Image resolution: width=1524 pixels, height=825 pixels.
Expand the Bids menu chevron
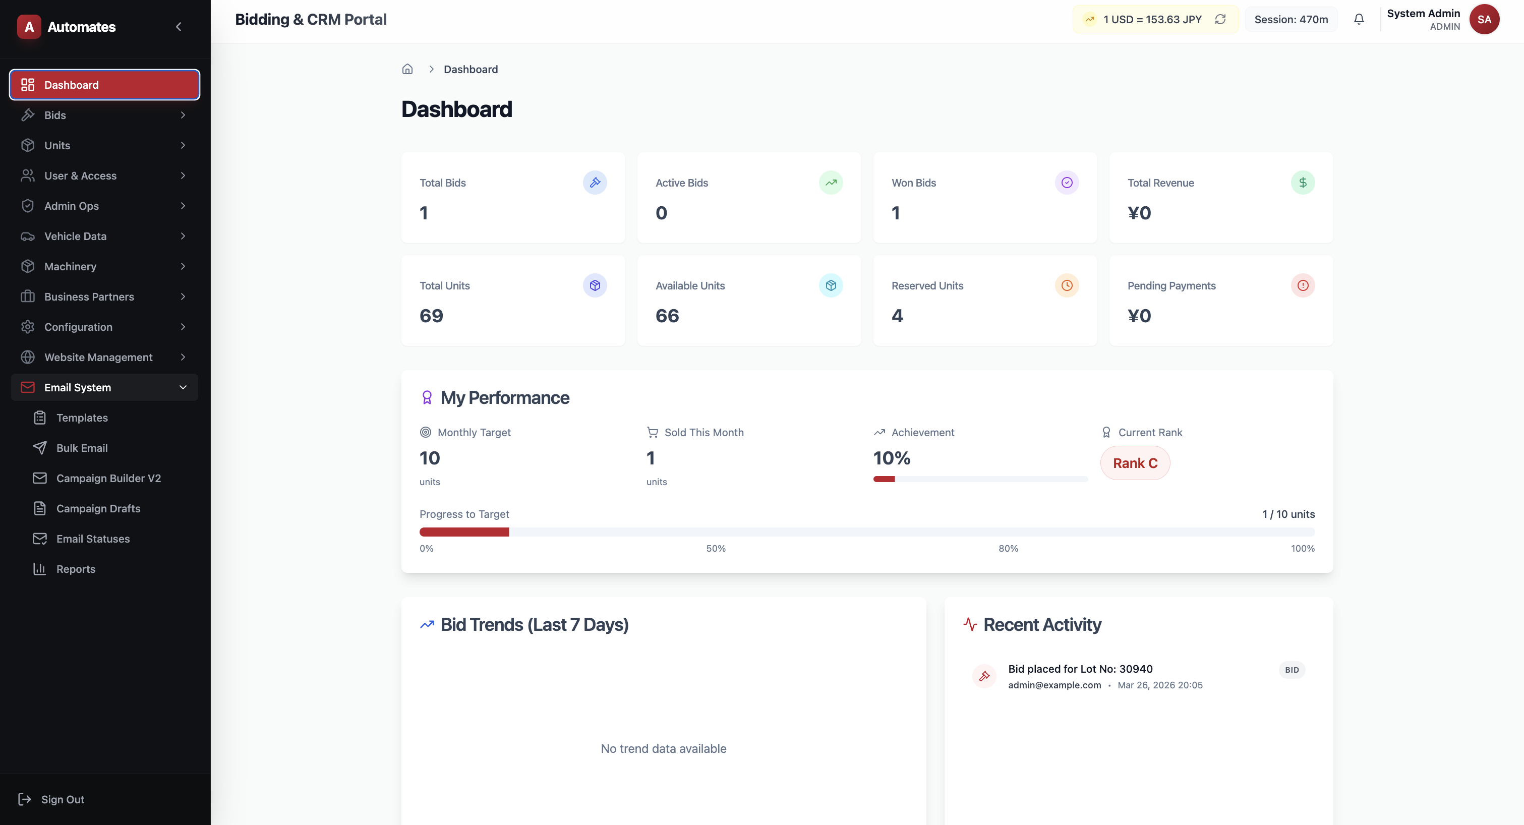(183, 115)
